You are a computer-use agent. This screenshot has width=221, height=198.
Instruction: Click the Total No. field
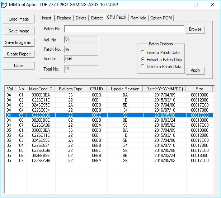point(81,69)
